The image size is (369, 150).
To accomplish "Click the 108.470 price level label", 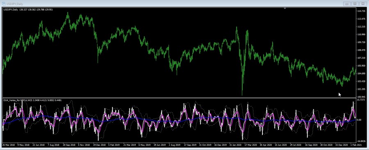I will [x=361, y=50].
